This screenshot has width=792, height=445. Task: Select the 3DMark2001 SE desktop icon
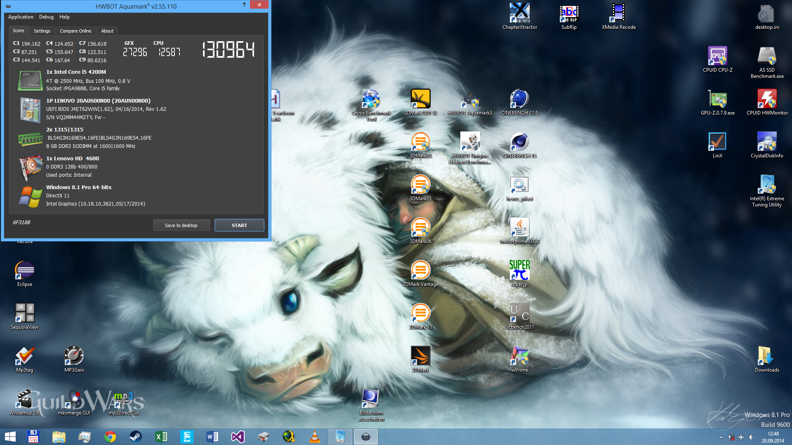[x=421, y=102]
